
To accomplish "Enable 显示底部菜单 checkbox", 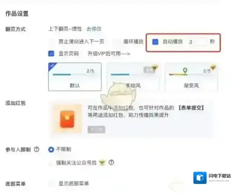I will pos(51,184).
